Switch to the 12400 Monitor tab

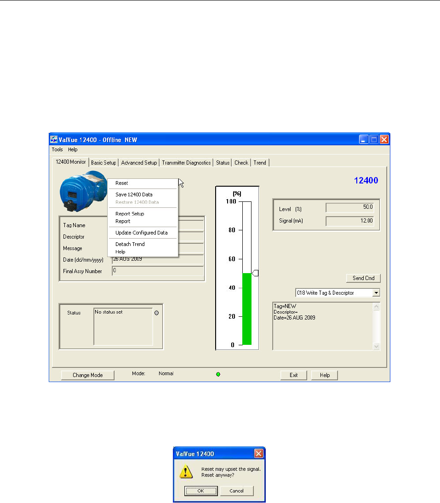(70, 162)
